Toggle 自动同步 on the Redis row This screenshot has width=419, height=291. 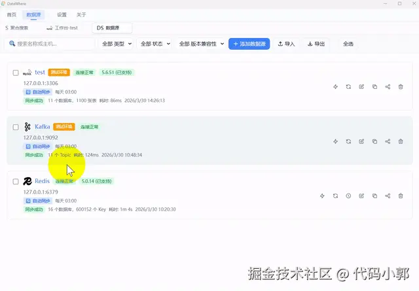(x=38, y=201)
